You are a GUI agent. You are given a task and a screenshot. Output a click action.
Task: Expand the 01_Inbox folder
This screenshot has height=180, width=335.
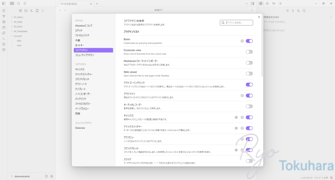point(18,17)
